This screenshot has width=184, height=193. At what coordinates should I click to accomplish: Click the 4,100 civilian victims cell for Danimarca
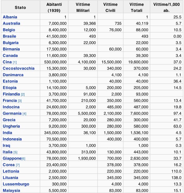(110, 75)
